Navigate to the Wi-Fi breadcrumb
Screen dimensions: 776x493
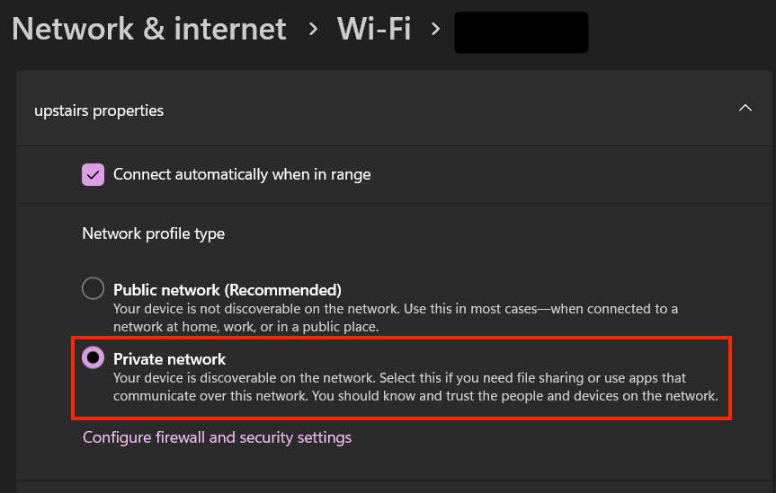(374, 29)
